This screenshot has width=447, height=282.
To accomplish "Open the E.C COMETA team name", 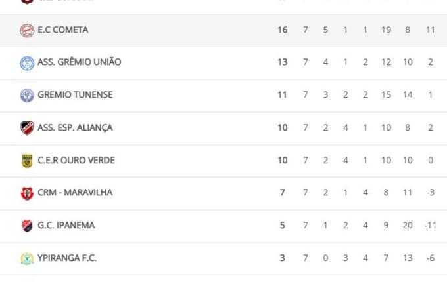I will [63, 30].
